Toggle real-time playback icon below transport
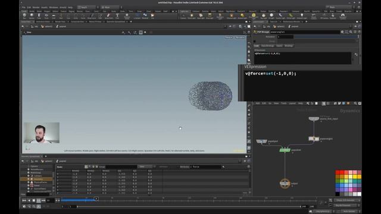The height and width of the screenshot is (214, 381). (x=24, y=206)
